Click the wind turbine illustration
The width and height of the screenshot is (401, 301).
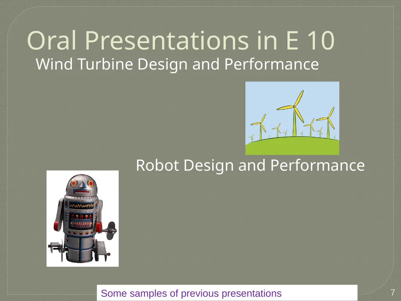point(292,118)
